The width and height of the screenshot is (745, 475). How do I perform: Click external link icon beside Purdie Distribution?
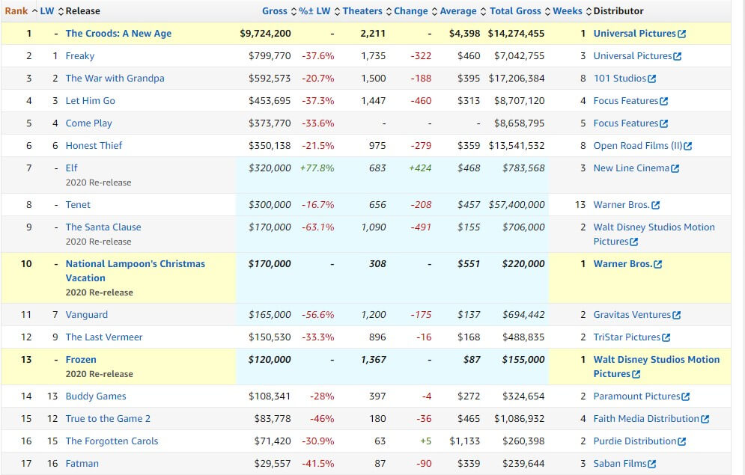tap(681, 441)
